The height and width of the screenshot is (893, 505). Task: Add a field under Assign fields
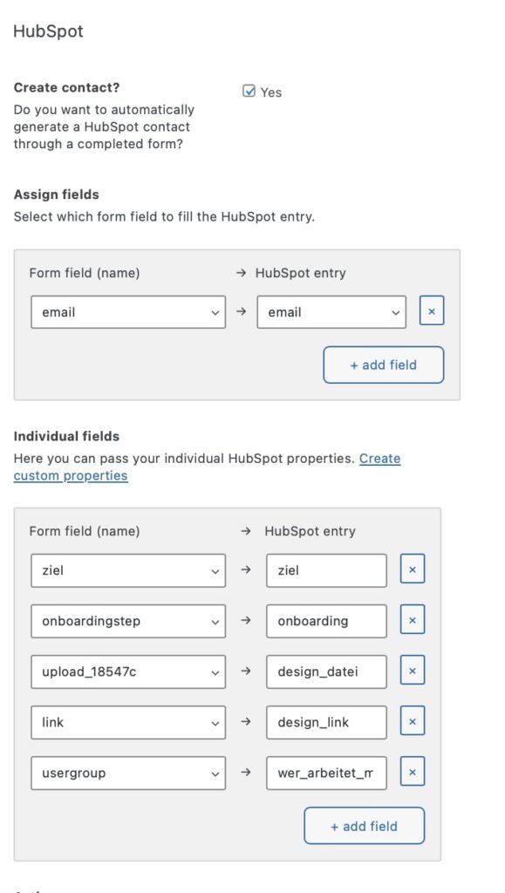(x=384, y=365)
